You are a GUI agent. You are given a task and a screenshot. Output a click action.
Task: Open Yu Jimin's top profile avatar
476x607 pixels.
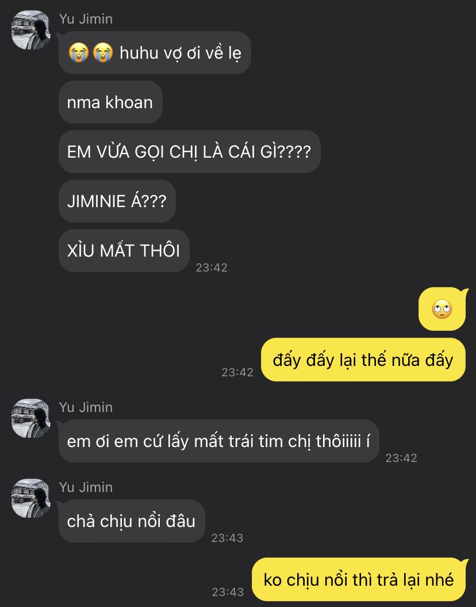click(x=31, y=30)
